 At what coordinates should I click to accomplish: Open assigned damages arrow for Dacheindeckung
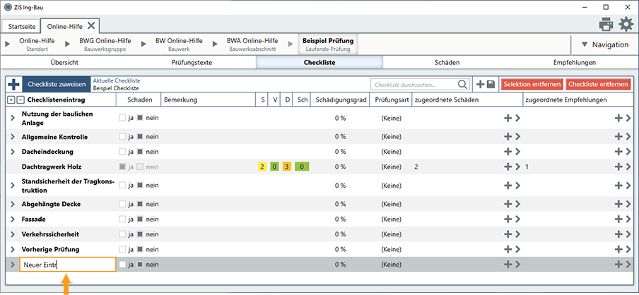coord(517,151)
